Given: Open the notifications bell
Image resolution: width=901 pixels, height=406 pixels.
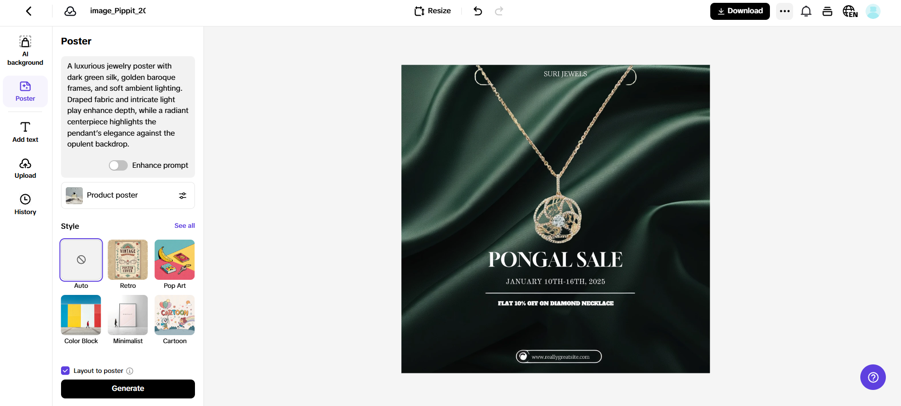Looking at the screenshot, I should point(806,11).
